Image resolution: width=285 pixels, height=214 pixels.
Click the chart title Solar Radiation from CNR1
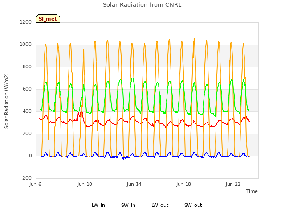point(142,5)
